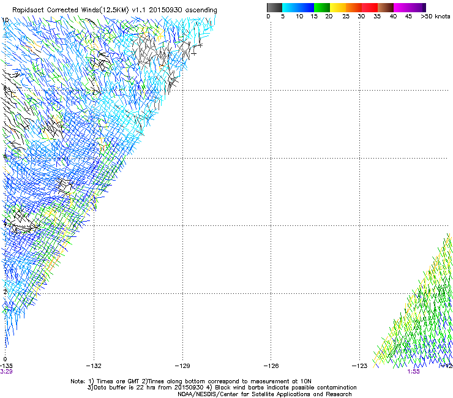Click the purple time stamp '1:55'
453x398 pixels.
coord(413,372)
